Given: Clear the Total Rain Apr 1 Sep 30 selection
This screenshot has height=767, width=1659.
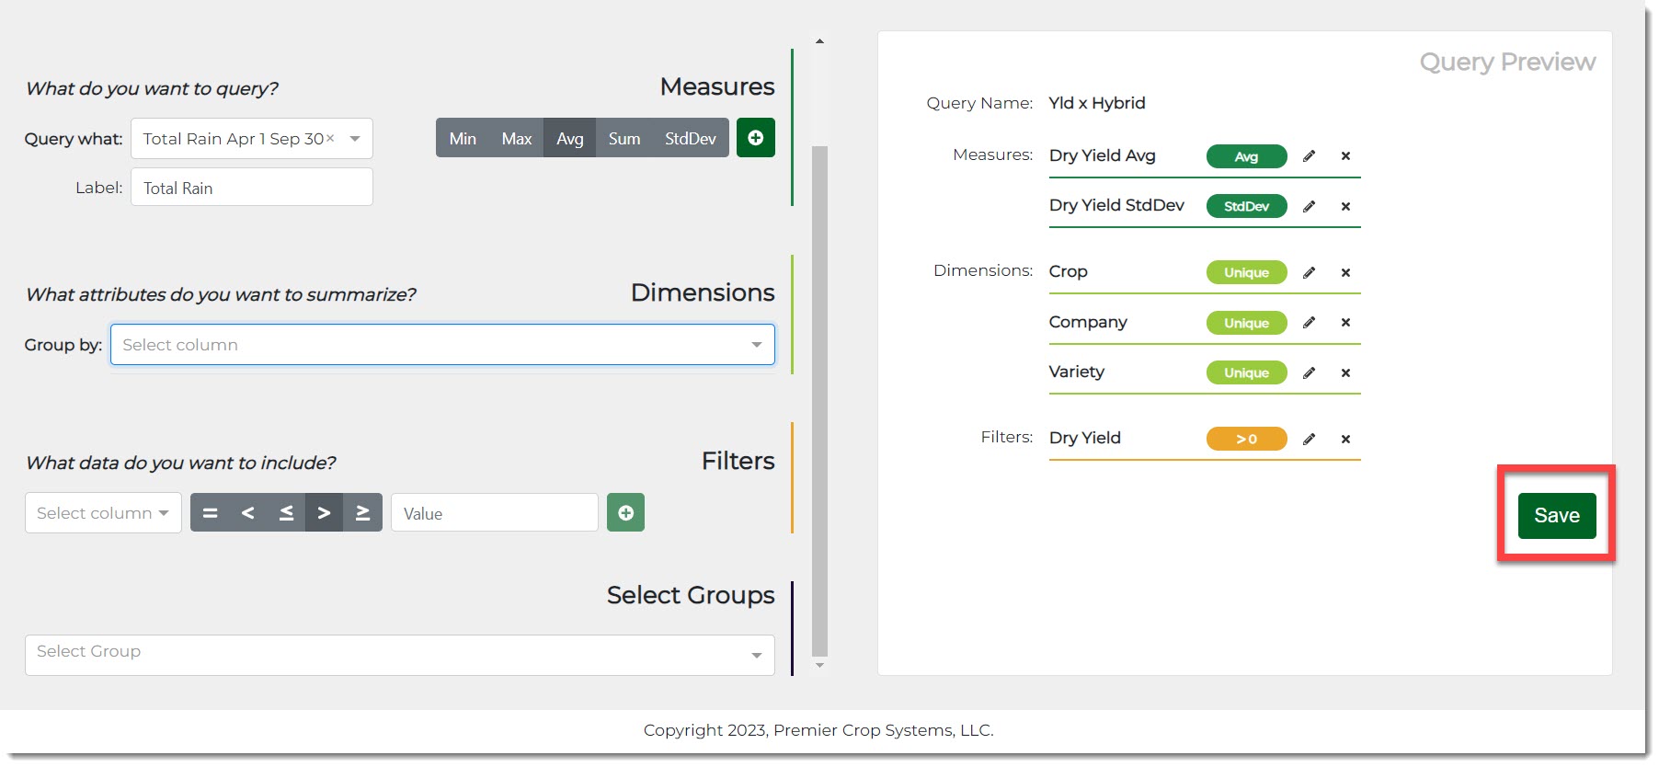Looking at the screenshot, I should tap(330, 138).
